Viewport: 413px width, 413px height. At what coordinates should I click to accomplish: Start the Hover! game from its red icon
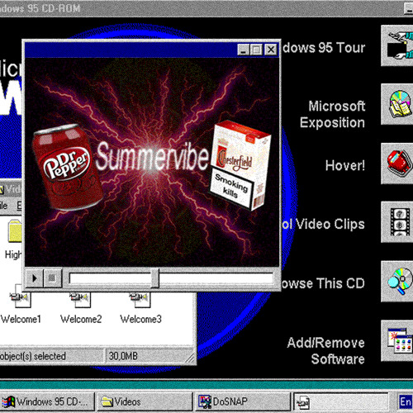pos(397,164)
